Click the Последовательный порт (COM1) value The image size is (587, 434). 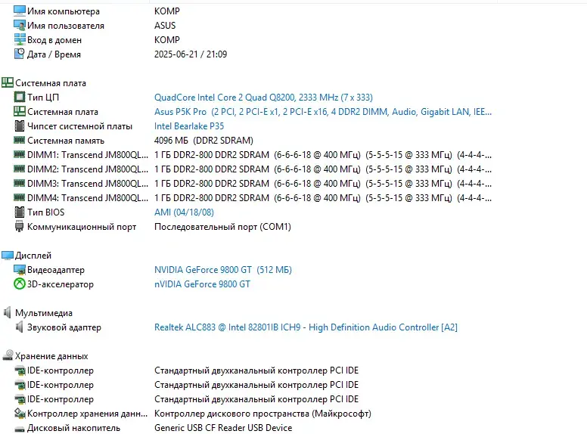pyautogui.click(x=222, y=226)
